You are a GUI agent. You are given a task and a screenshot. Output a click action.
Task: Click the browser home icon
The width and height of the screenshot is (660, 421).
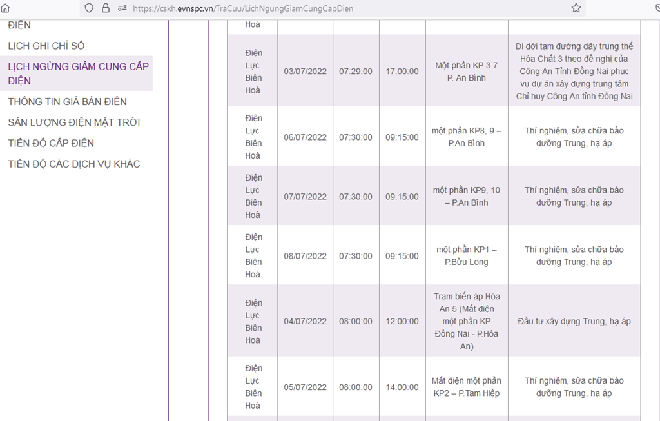click(5, 8)
